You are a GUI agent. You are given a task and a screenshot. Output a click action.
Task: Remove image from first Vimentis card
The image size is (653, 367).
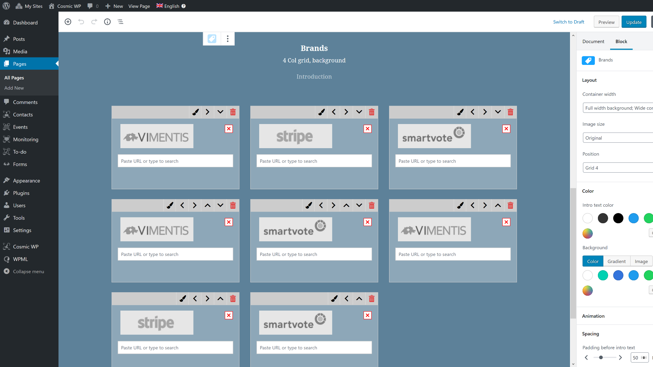[x=229, y=129]
